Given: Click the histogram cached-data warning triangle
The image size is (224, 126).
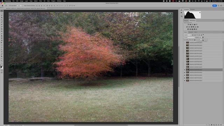Looking at the screenshot, I should (200, 13).
